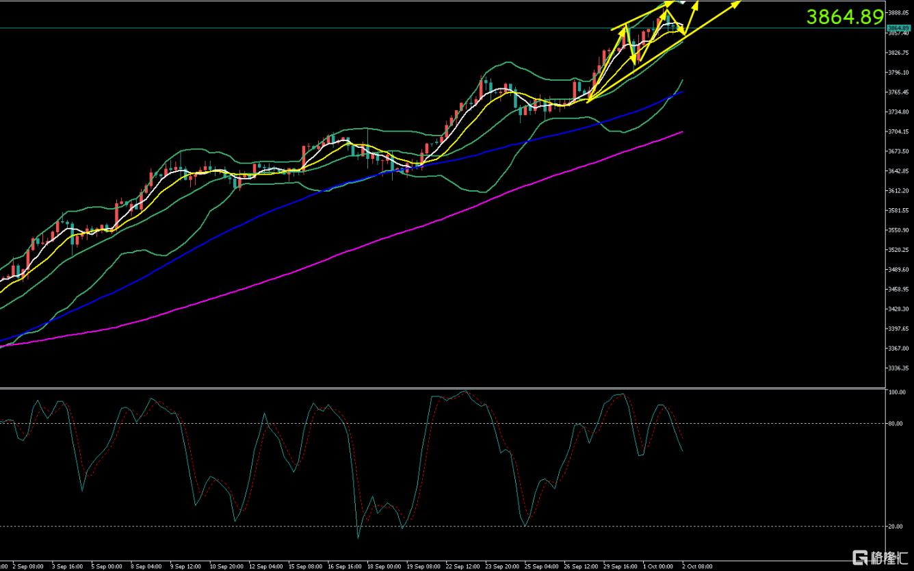This screenshot has height=571, width=914.
Task: Click the 100.00 oscillator scale label
Action: (x=897, y=393)
